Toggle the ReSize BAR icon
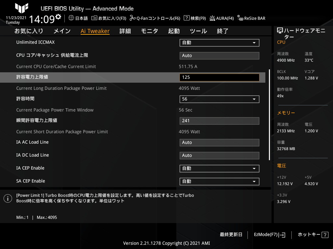The image size is (333, 249). pos(240,18)
